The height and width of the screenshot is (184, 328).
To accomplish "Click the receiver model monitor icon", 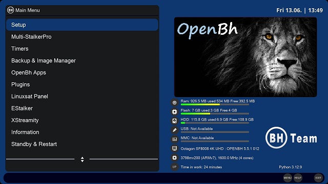I will coord(174,148).
